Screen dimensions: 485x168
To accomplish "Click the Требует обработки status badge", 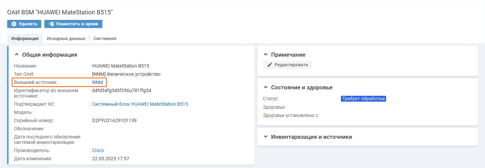I will pos(363,99).
